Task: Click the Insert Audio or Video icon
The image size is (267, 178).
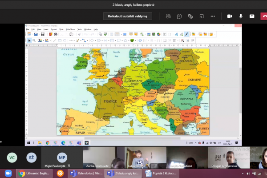Action: pyautogui.click(x=154, y=34)
